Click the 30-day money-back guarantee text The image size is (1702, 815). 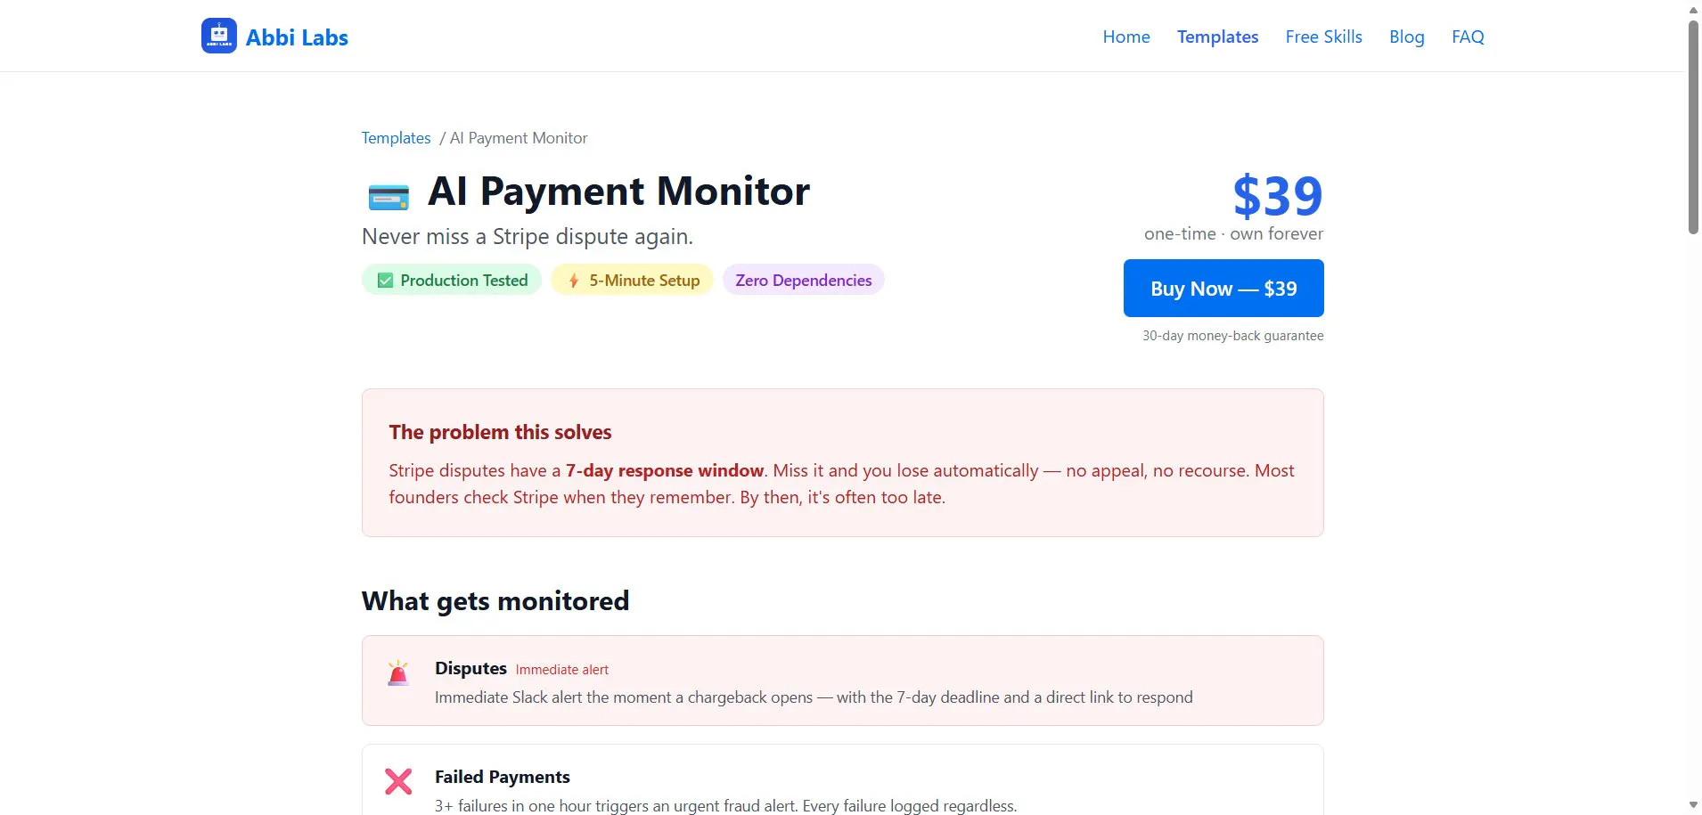pos(1232,336)
